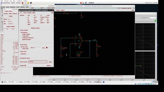Select the iprobe instance in feedback loop
Screen dimensions: 164x92
click(78, 53)
